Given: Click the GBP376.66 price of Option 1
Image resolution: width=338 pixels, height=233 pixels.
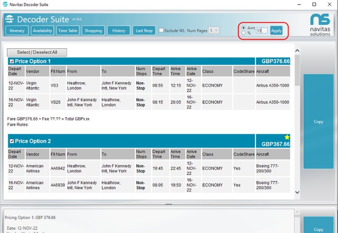Looking at the screenshot, I should tap(276, 61).
